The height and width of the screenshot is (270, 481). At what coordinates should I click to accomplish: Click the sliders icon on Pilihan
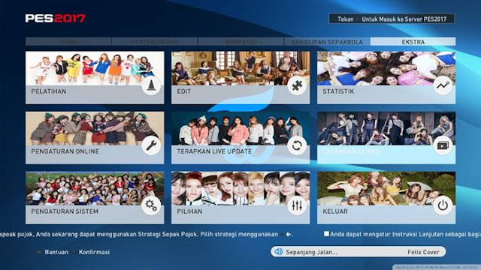coord(297,205)
